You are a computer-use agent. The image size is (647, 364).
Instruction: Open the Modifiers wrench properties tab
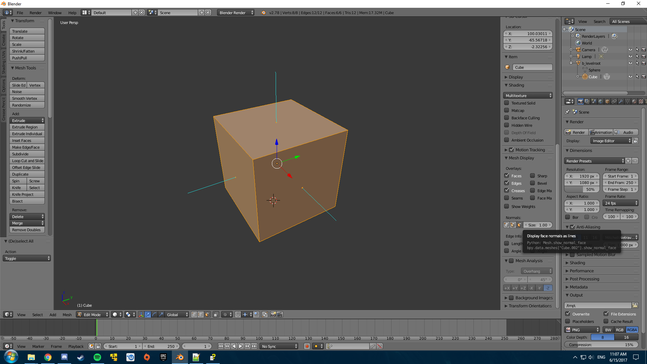pyautogui.click(x=621, y=101)
